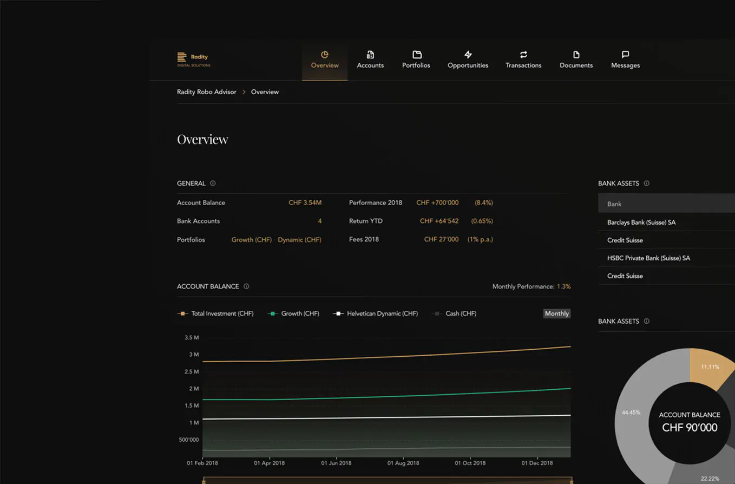
Task: Open the Growth (CHF) portfolio link
Action: 251,239
